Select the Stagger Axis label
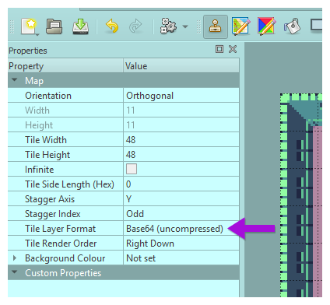The width and height of the screenshot is (330, 305). [x=50, y=199]
